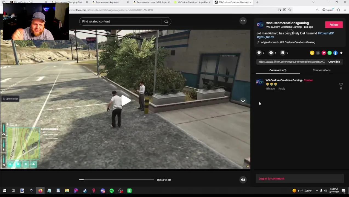Open the embed code icon
This screenshot has height=197, width=349.
[x=318, y=53]
